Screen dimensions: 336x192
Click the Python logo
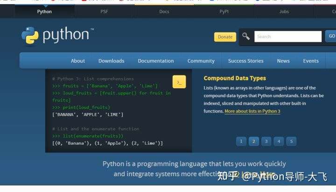57,35
